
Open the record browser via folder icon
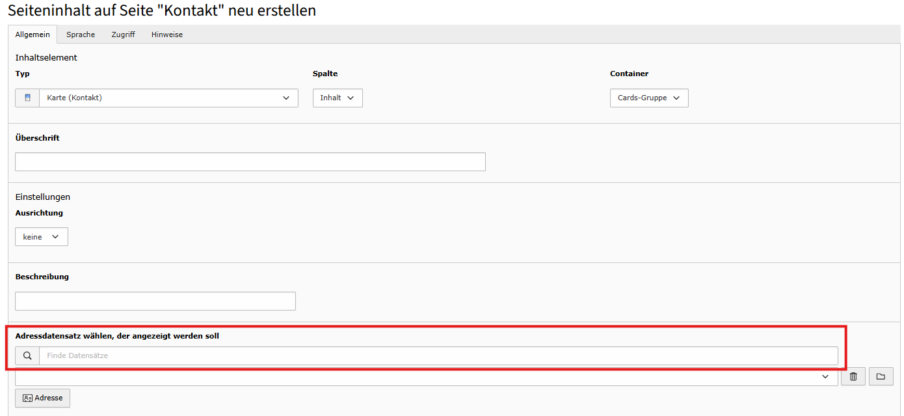coord(881,376)
